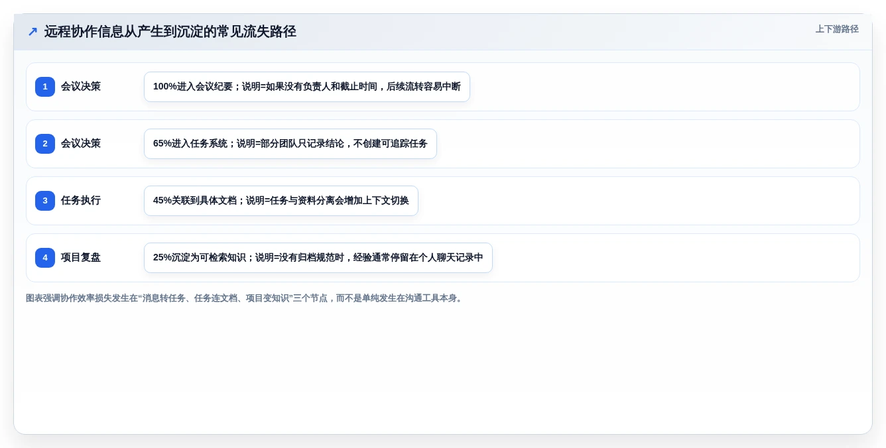Click the footnote starting with 图表强调协作效率损失
This screenshot has width=886, height=448.
pos(245,298)
